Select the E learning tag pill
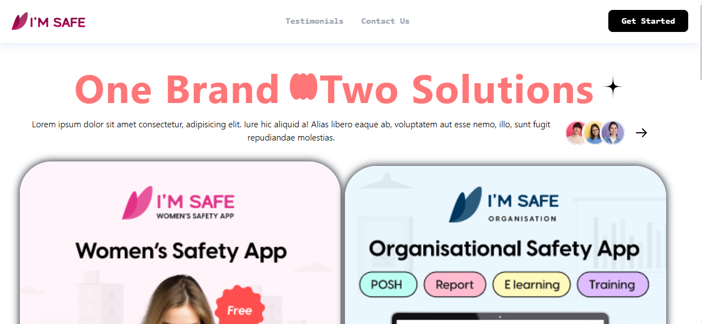Screen dimensions: 702x324 (532, 284)
